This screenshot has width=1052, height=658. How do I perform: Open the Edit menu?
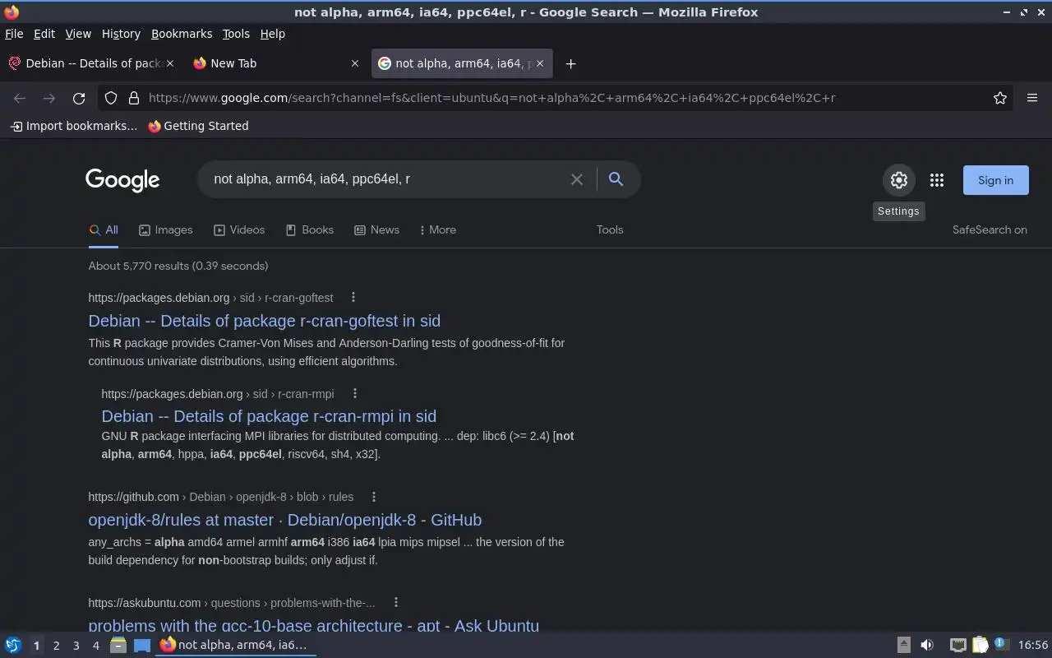[x=44, y=34]
